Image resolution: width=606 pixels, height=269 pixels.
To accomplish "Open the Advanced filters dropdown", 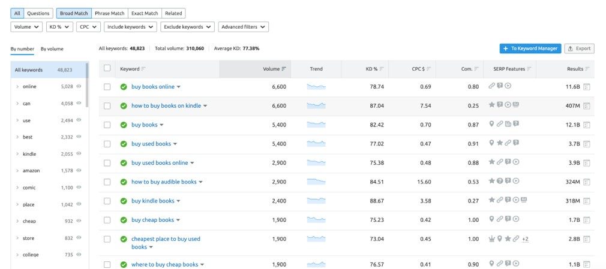I will (x=243, y=27).
